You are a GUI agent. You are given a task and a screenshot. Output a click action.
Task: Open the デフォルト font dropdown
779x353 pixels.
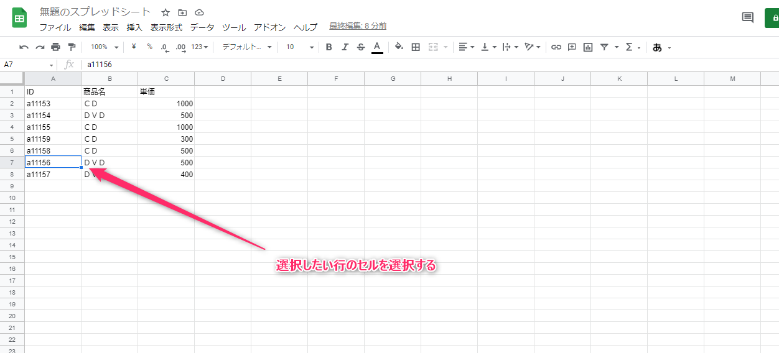pos(247,47)
